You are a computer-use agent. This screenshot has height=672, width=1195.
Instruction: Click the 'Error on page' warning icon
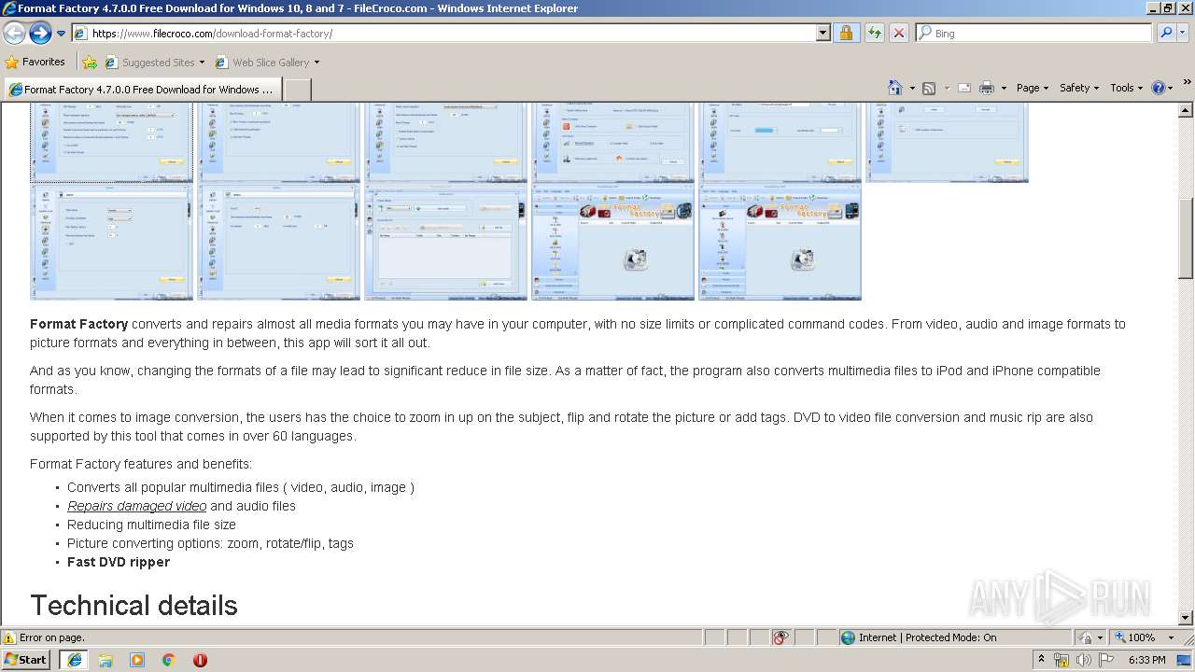(9, 637)
